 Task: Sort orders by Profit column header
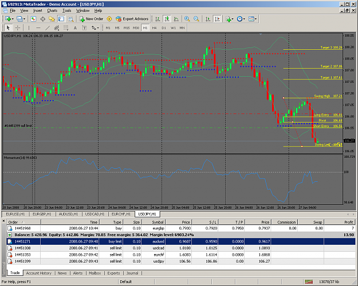[x=340, y=222]
